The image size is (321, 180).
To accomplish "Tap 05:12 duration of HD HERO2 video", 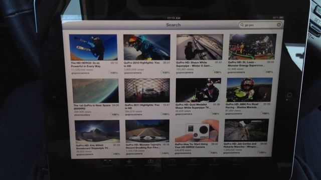I will click(114, 63).
